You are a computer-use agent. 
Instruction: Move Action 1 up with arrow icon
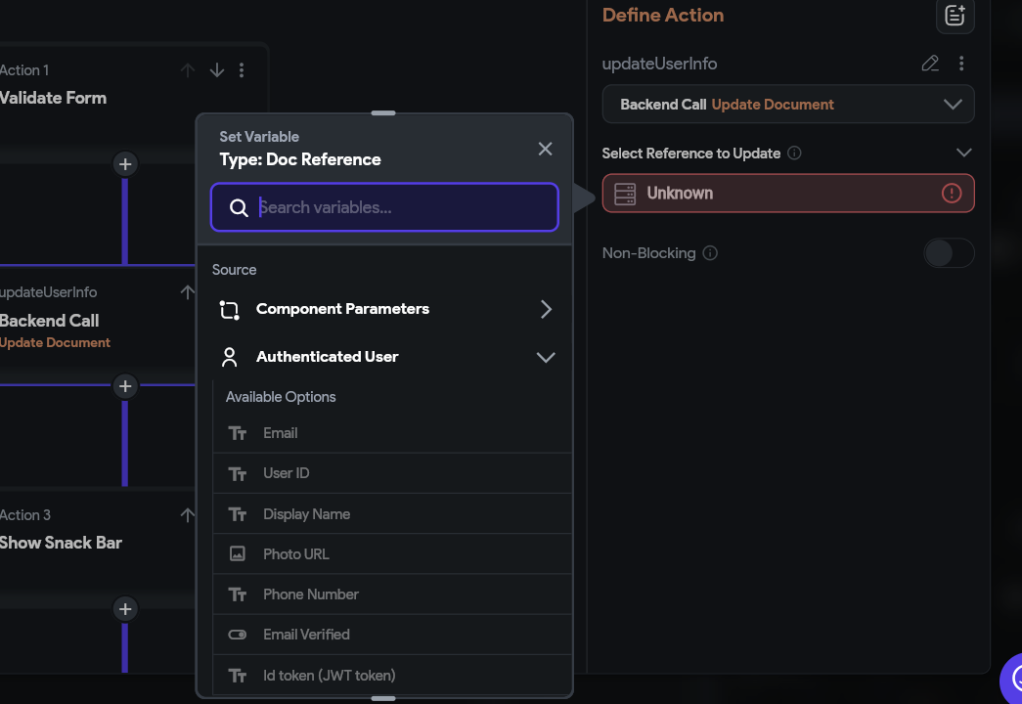click(x=188, y=70)
